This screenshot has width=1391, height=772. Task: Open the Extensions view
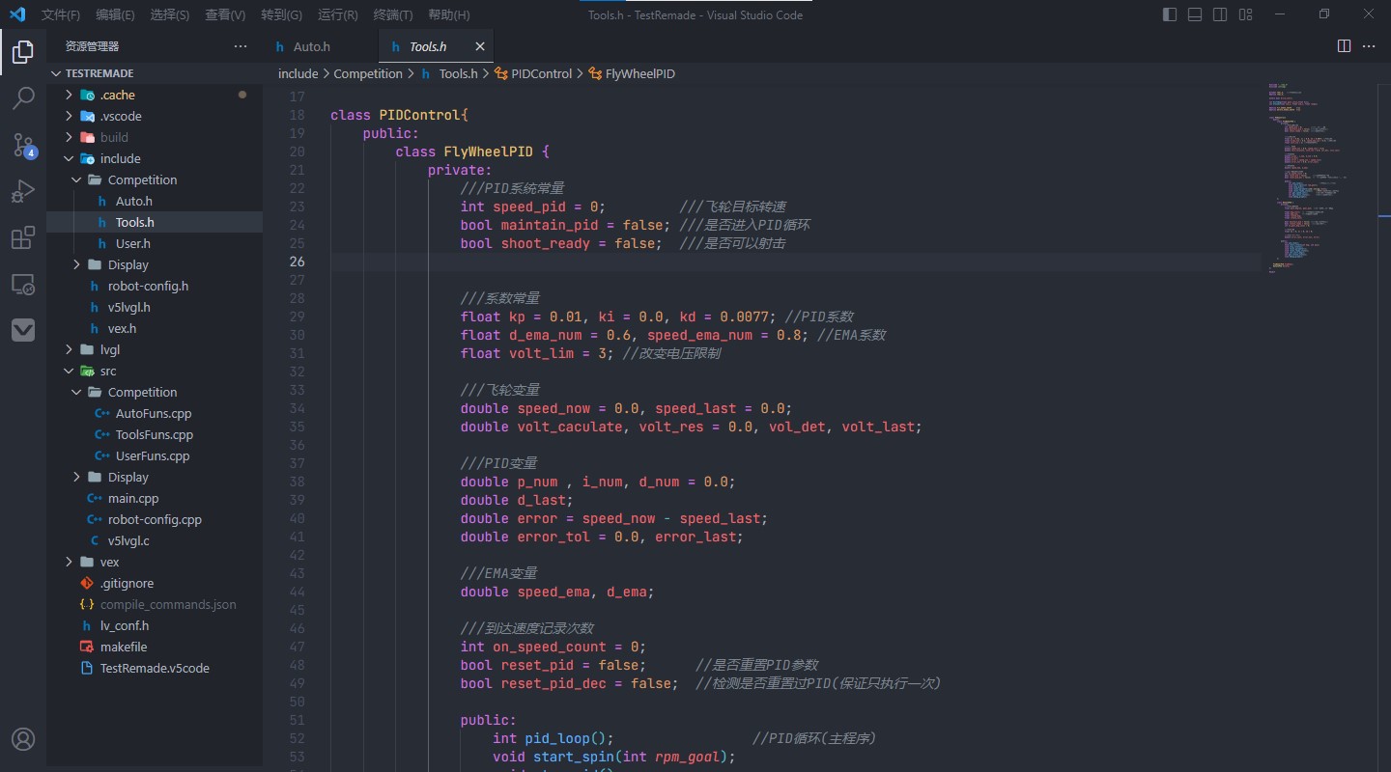23,237
